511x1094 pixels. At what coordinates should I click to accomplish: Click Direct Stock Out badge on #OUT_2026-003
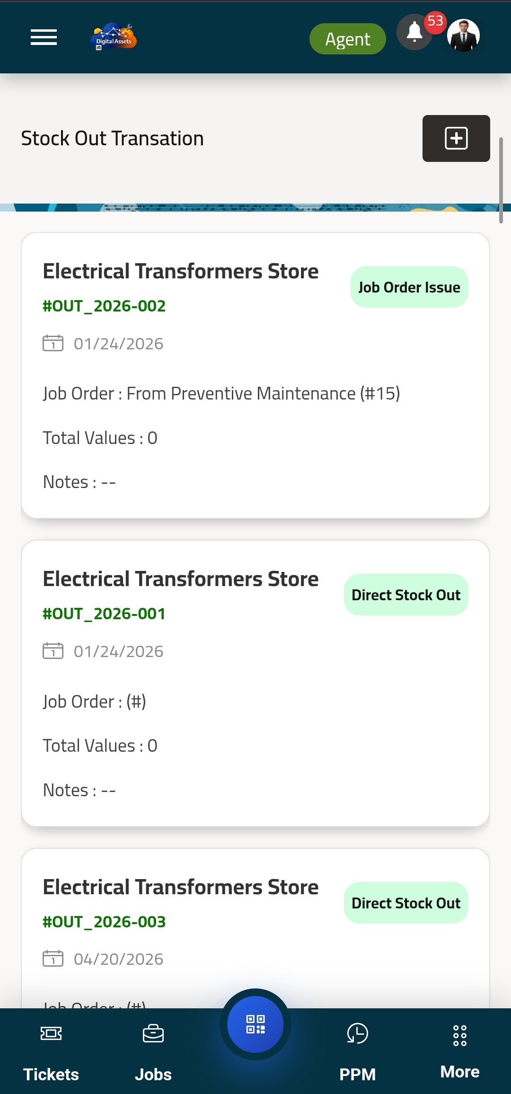tap(406, 903)
